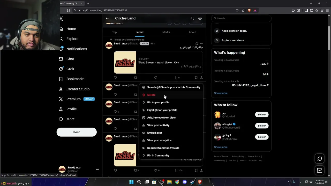Like the pinned kick.com post

pyautogui.click(x=156, y=78)
